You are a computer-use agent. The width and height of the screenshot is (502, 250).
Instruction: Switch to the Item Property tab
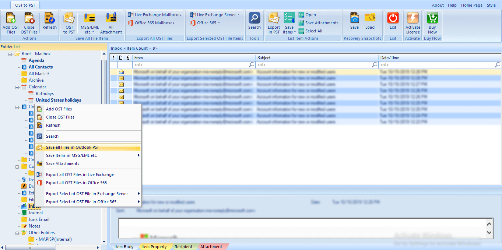click(x=154, y=247)
